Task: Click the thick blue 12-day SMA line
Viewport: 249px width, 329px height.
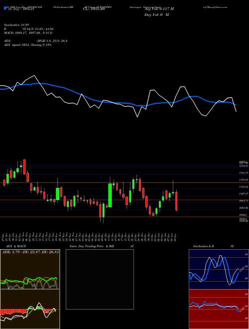Action: pos(118,103)
